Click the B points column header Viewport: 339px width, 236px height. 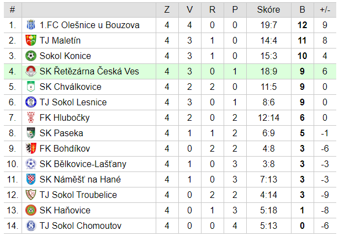tap(302, 10)
